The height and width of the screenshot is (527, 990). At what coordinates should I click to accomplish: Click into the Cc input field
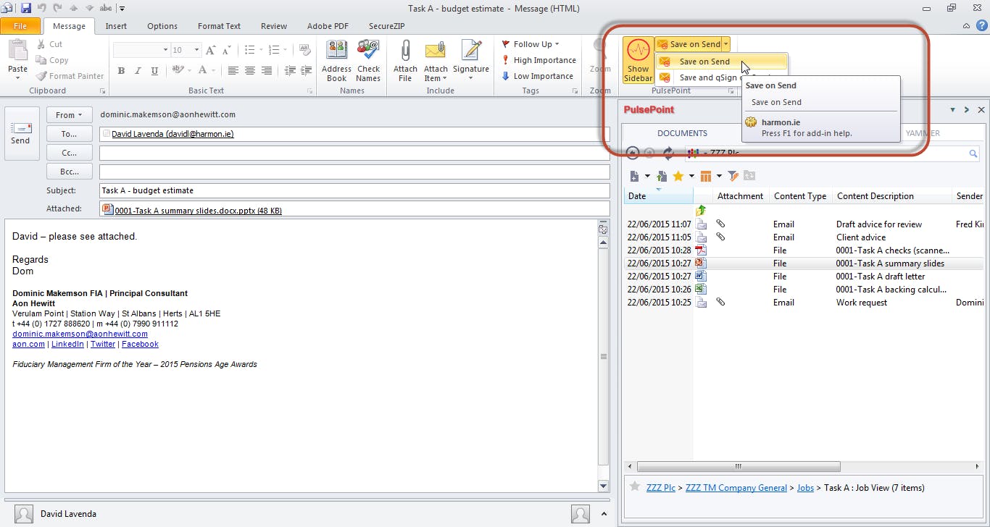coord(354,153)
